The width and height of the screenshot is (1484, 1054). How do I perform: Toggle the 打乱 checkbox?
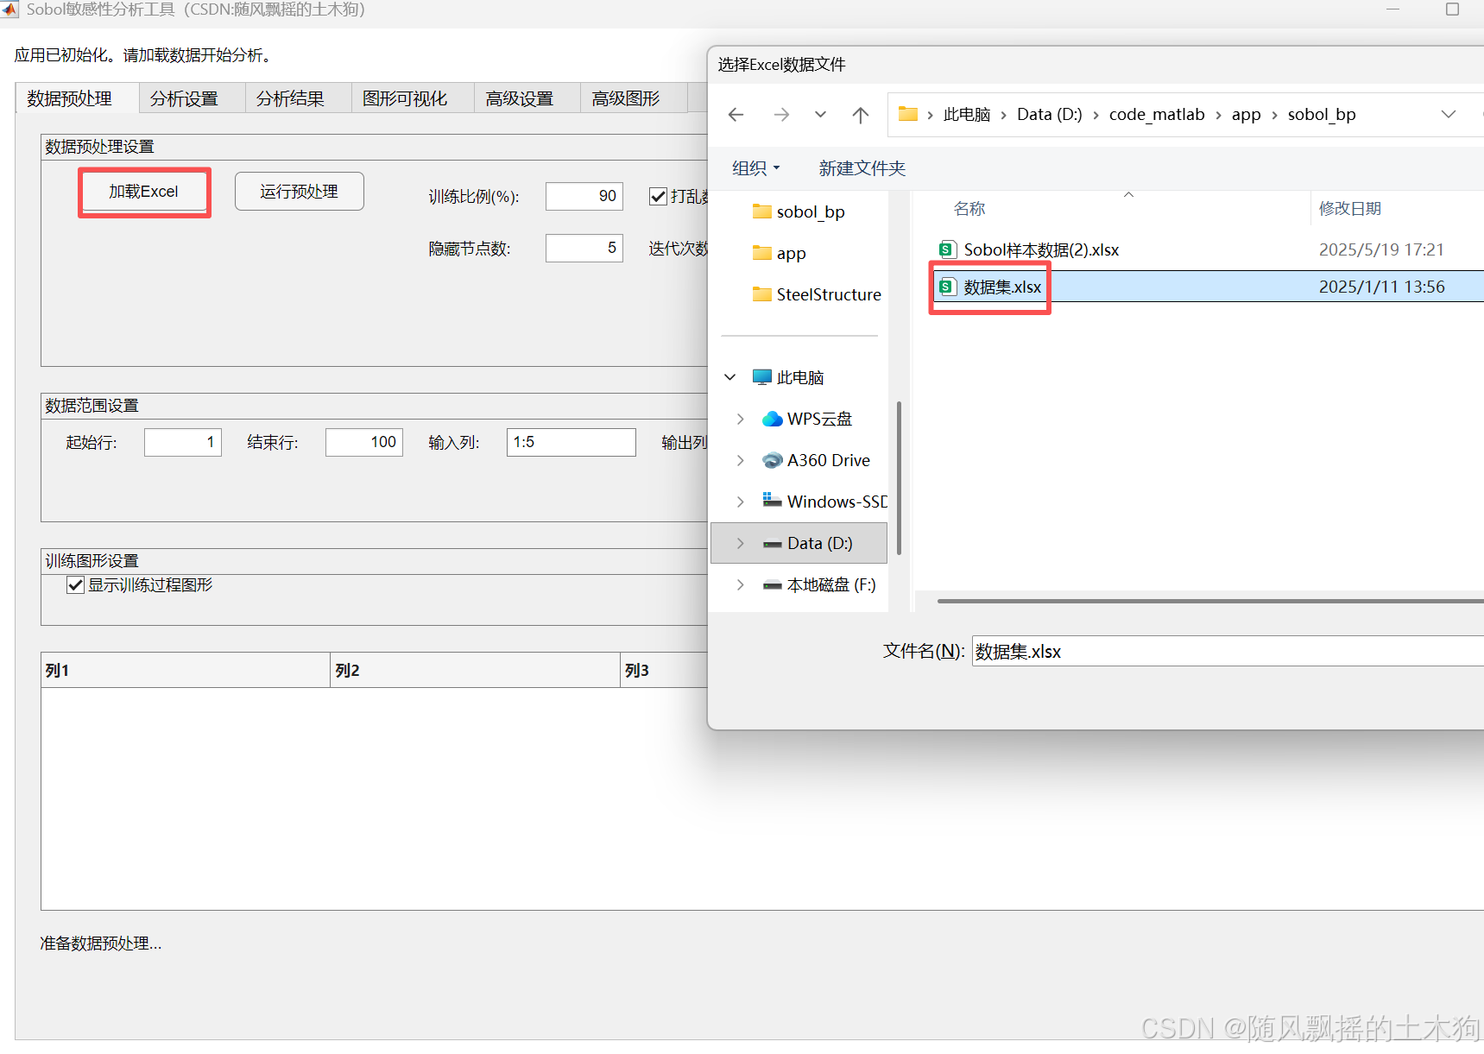658,196
